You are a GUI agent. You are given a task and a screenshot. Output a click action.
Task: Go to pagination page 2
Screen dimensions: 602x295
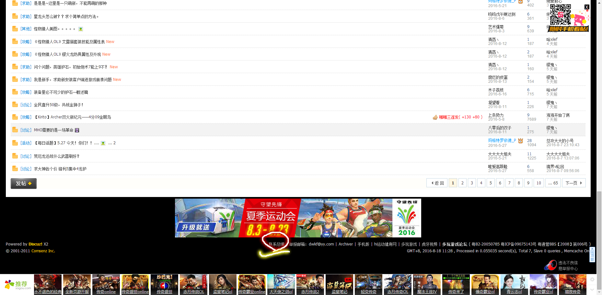(x=462, y=183)
